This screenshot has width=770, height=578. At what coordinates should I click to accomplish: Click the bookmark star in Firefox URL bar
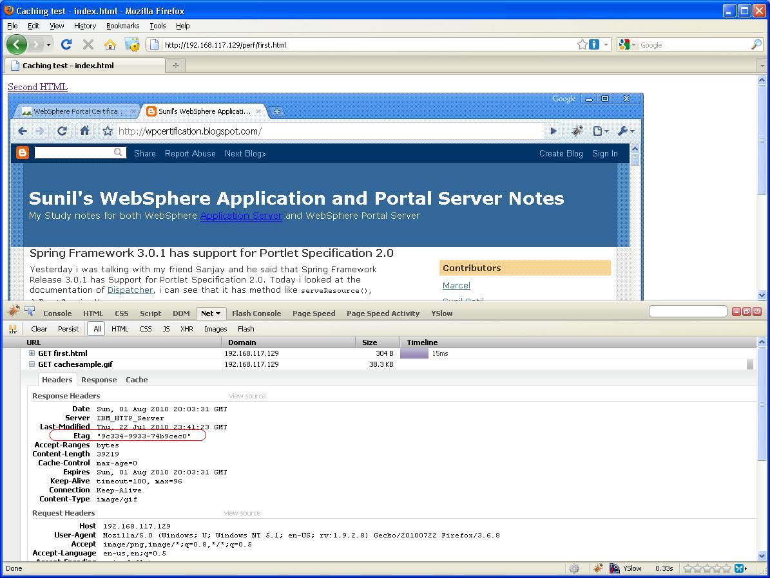pos(582,44)
